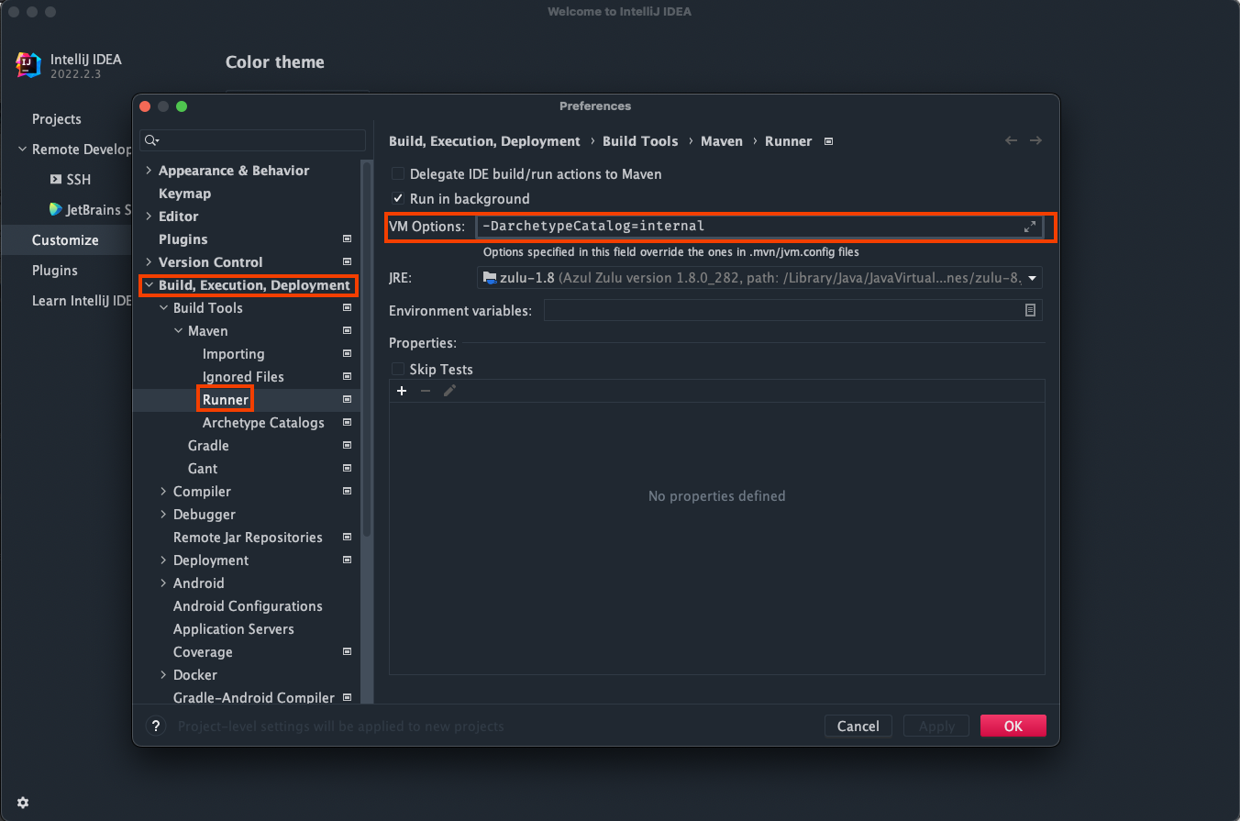1240x821 pixels.
Task: Click the project-level icon beside Gradle
Action: click(x=347, y=446)
